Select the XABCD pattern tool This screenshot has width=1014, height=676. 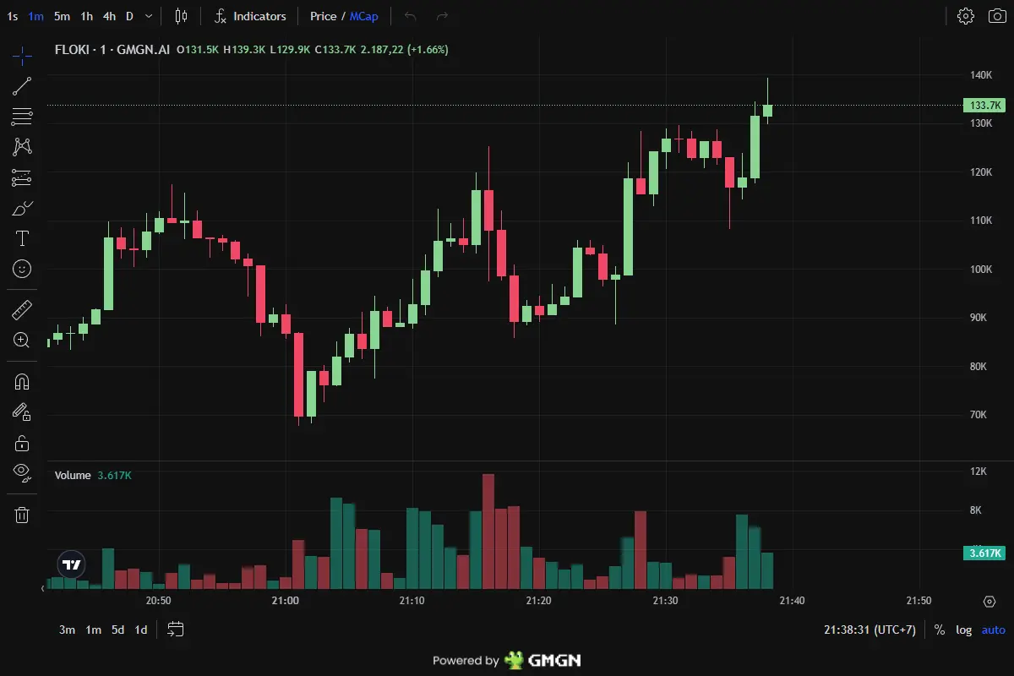pos(22,147)
